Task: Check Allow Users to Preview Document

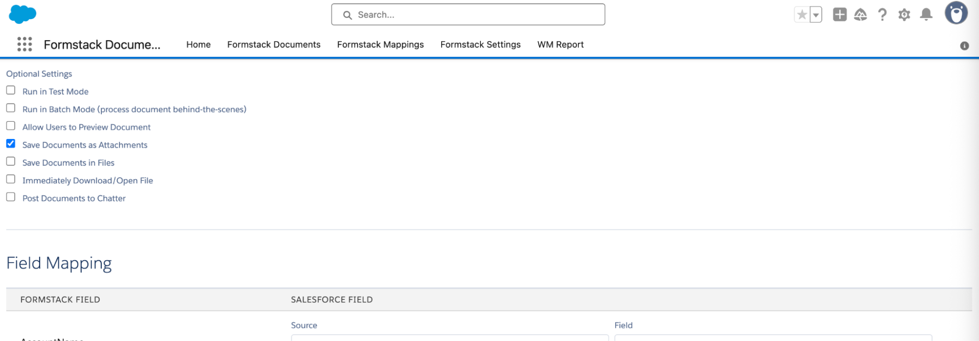Action: [11, 126]
